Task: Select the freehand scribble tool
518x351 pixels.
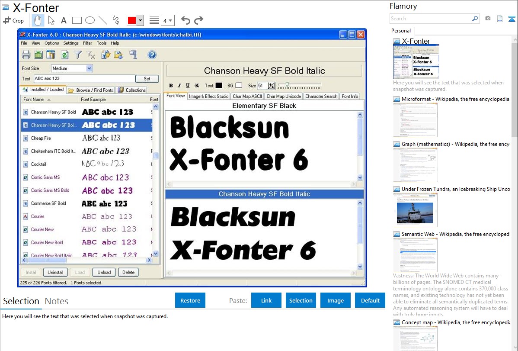Action: click(116, 20)
